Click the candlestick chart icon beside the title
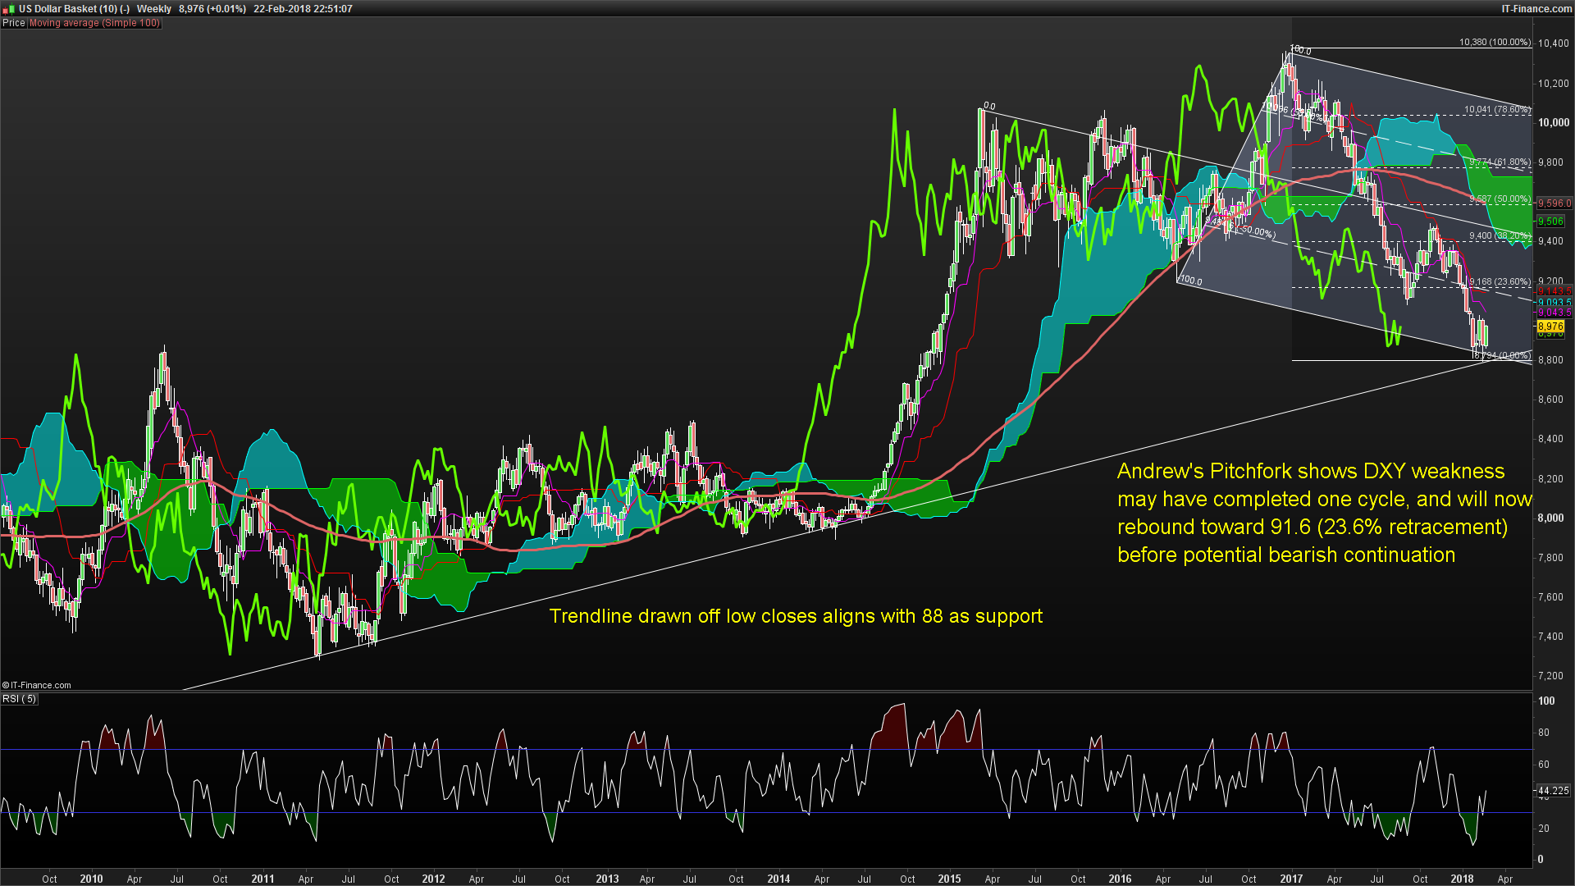Image resolution: width=1575 pixels, height=886 pixels. [8, 9]
